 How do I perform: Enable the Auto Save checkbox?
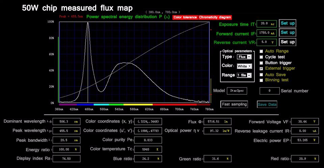[x=261, y=75]
